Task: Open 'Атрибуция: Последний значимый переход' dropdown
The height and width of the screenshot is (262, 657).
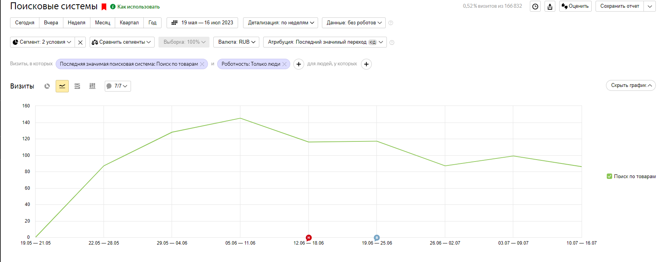Action: tap(325, 42)
